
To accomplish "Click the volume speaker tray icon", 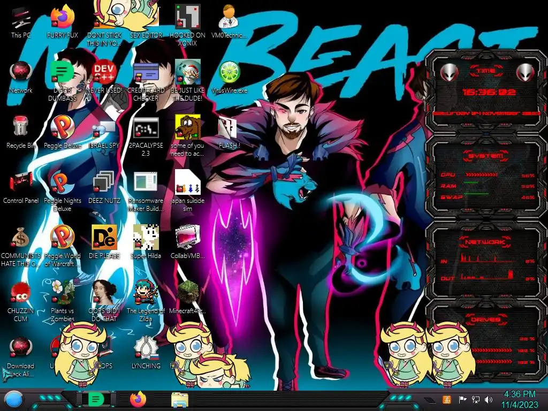I will click(x=489, y=399).
